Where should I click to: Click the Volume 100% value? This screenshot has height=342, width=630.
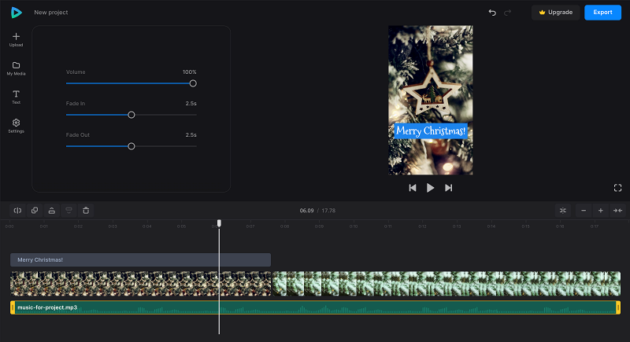click(x=189, y=72)
